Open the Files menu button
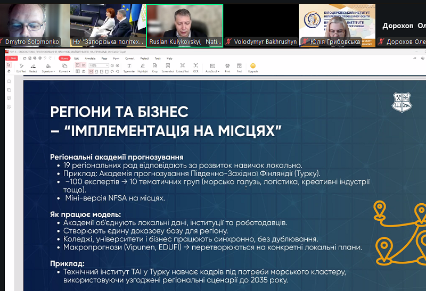Image resolution: width=426 pixels, height=291 pixels. click(x=12, y=58)
